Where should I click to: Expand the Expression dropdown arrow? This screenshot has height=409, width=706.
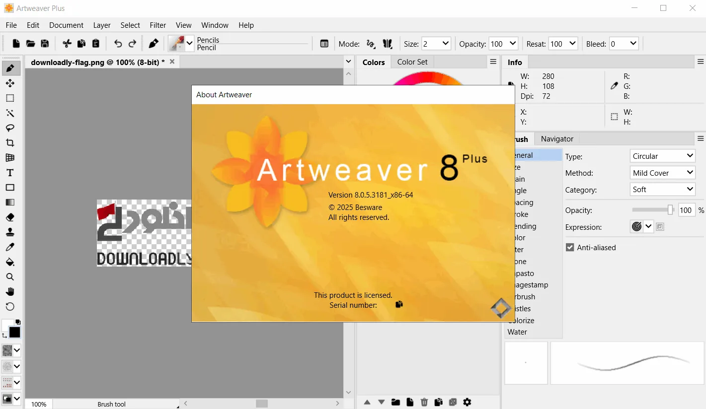coord(648,227)
